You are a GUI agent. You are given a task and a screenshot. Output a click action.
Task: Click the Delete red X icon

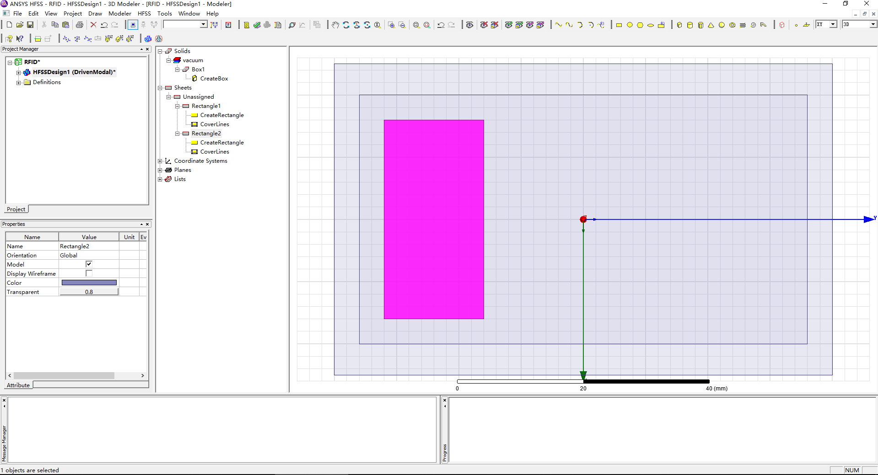(93, 25)
